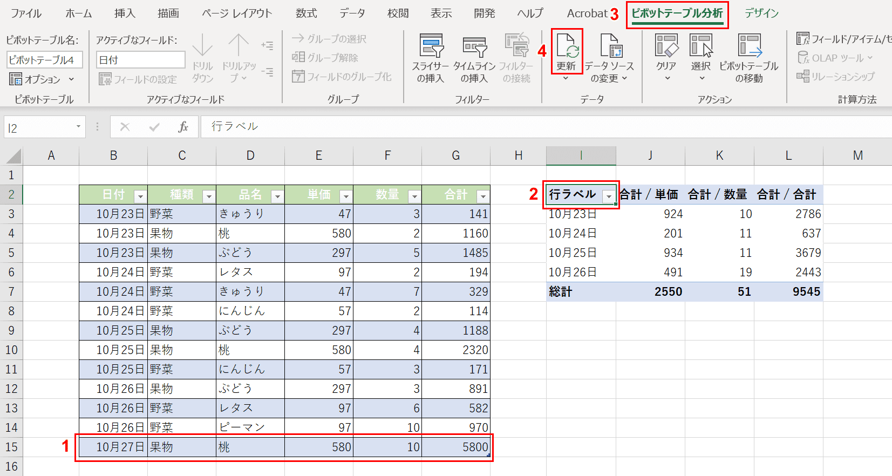
Task: Open 数量 column filter dropdown
Action: tap(414, 196)
